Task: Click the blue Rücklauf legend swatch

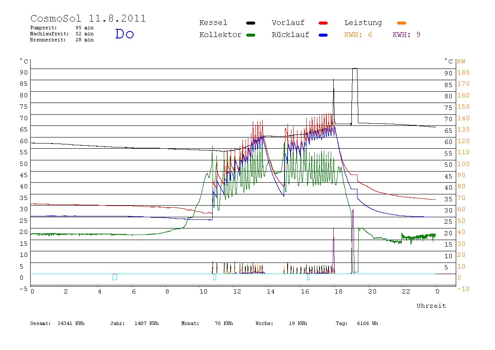Action: point(323,35)
